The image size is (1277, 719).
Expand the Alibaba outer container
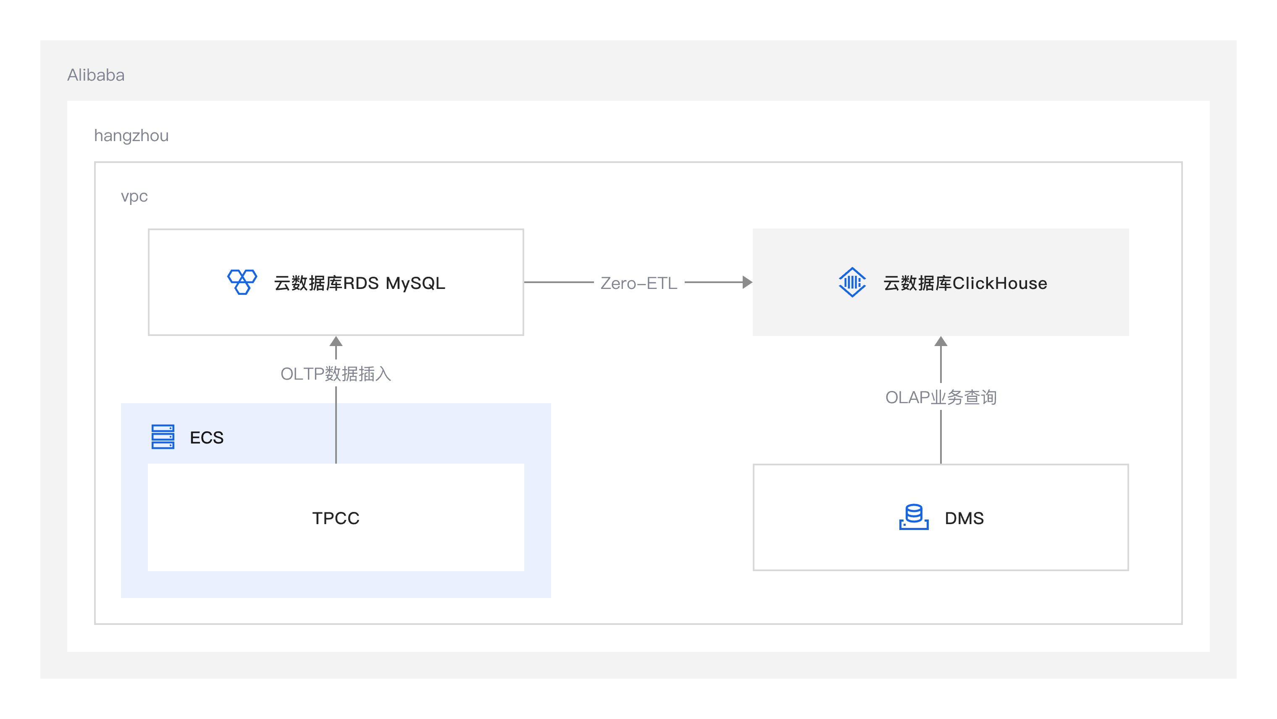(x=96, y=75)
